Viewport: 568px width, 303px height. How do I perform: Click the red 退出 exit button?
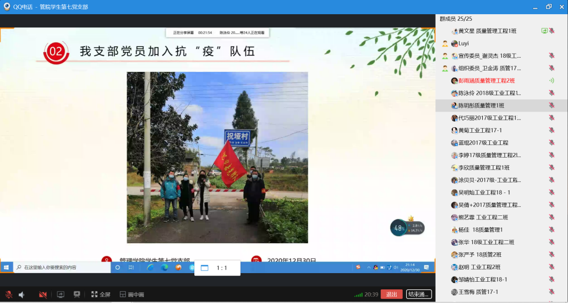click(392, 294)
